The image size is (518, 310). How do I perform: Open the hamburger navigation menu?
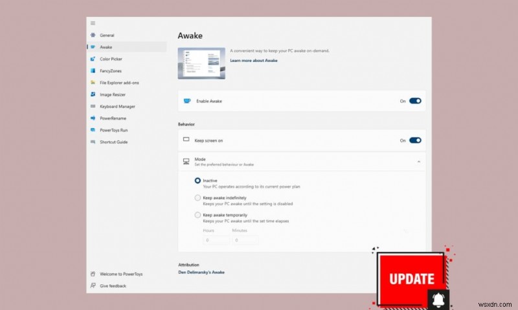click(93, 23)
